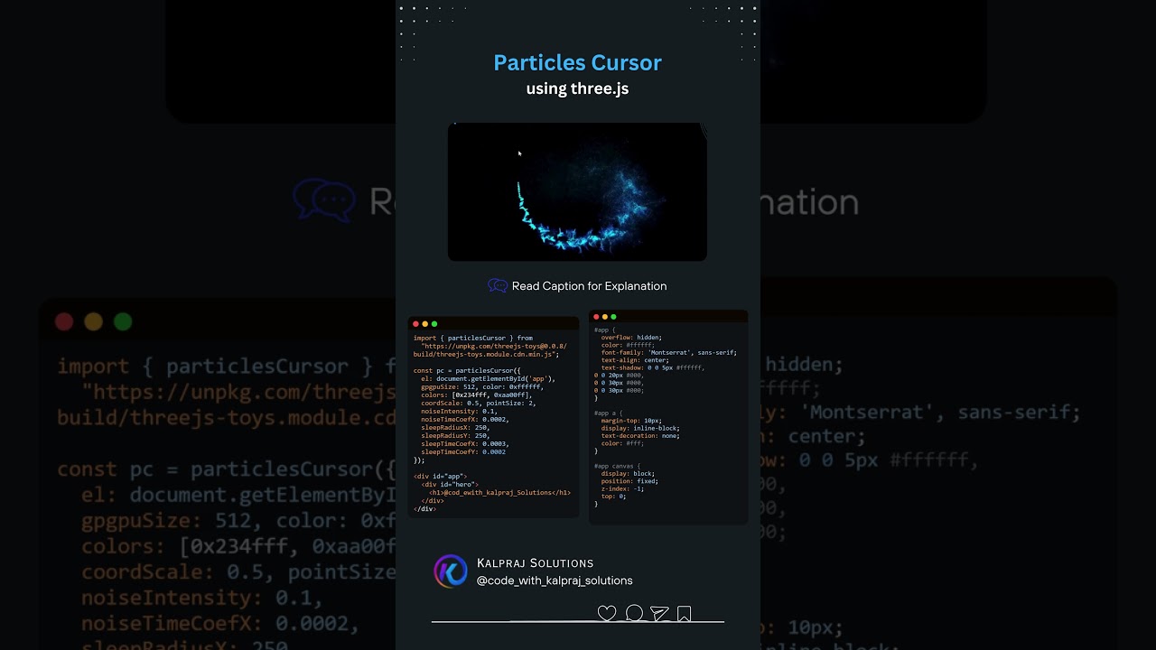Viewport: 1156px width, 650px height.
Task: Click the yellow dot on the JavaScript code window
Action: pos(425,324)
